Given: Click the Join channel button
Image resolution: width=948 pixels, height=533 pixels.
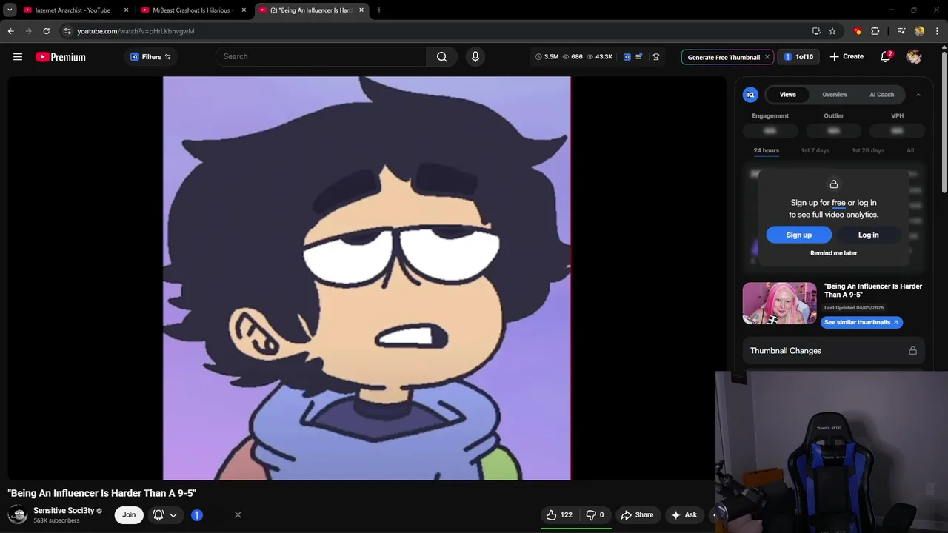Looking at the screenshot, I should pyautogui.click(x=129, y=514).
